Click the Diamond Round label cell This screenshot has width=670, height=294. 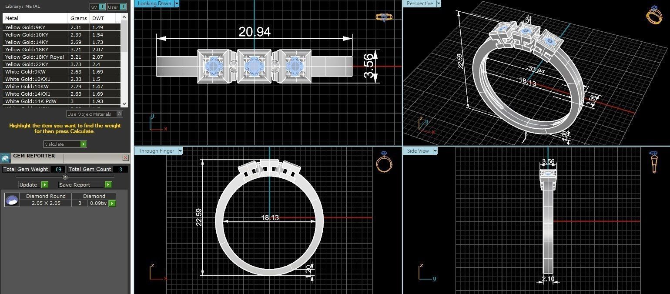[x=46, y=196]
